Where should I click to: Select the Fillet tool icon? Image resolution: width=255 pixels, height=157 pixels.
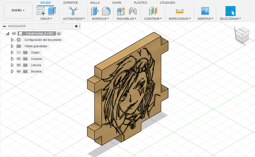click(x=106, y=11)
